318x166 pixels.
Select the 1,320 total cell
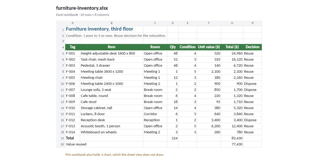tap(232, 96)
